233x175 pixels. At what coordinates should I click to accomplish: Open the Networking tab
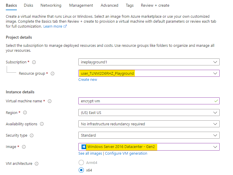(x=51, y=5)
